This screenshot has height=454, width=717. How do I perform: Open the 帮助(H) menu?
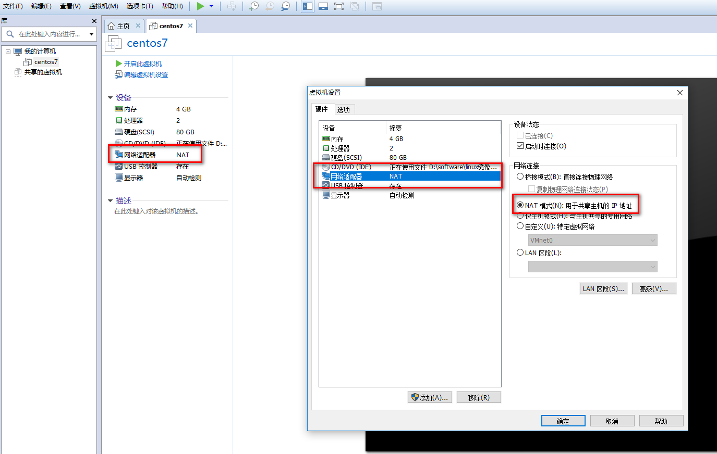(172, 6)
